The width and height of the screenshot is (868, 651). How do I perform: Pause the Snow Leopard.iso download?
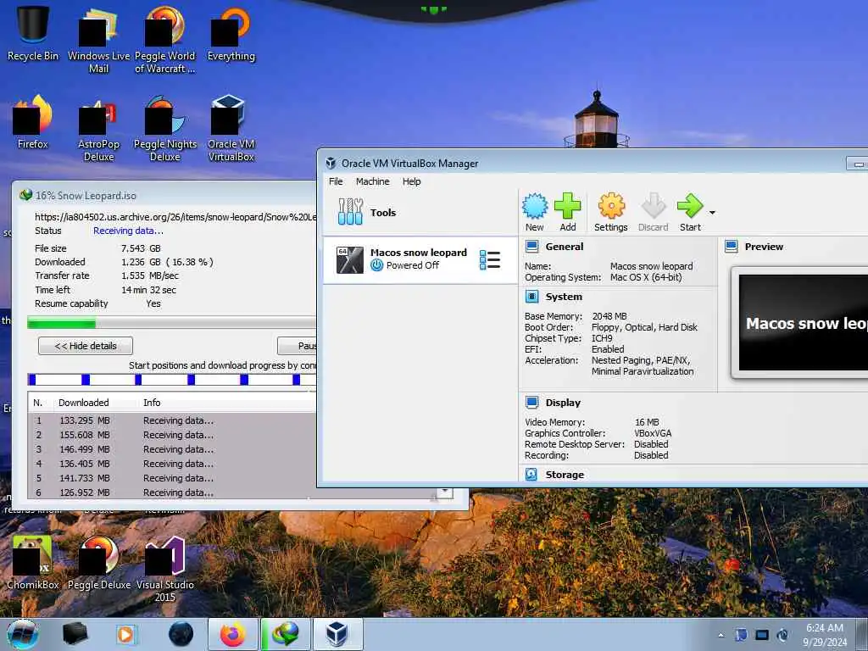[x=298, y=346]
